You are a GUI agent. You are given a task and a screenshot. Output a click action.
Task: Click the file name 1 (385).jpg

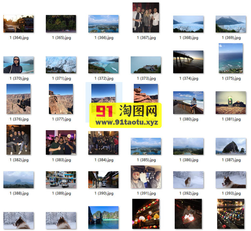click(146, 160)
